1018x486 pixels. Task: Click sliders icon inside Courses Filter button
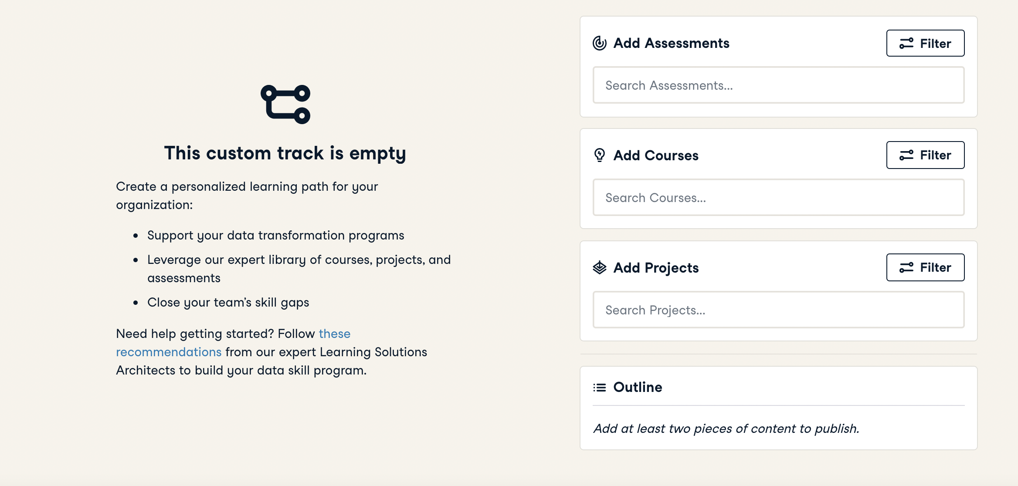coord(906,155)
